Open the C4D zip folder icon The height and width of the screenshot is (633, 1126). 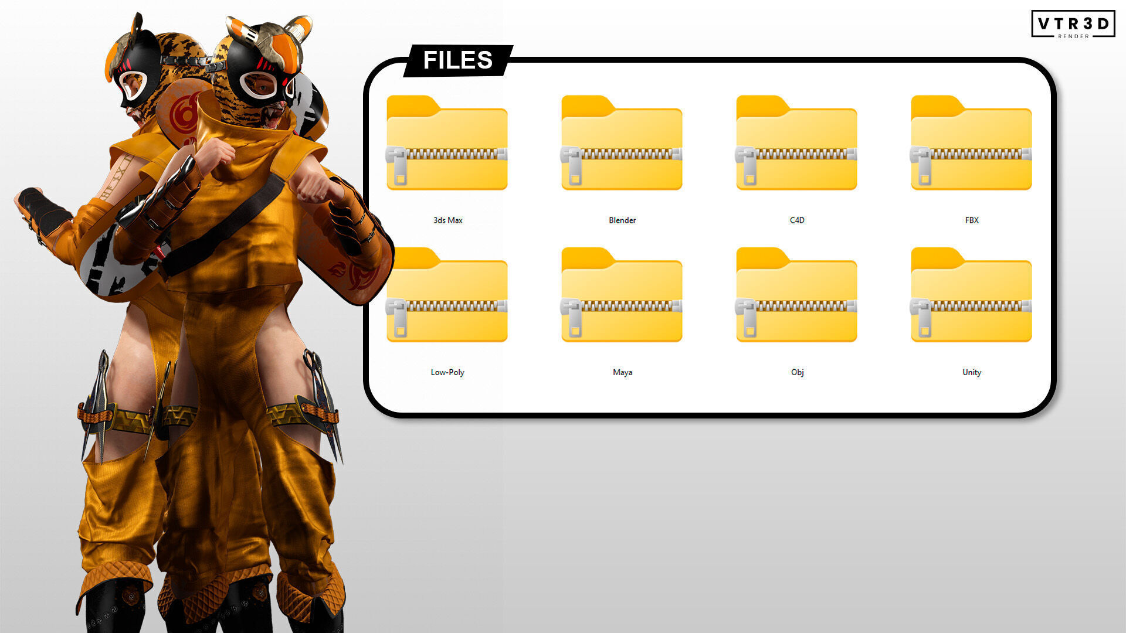click(x=796, y=143)
